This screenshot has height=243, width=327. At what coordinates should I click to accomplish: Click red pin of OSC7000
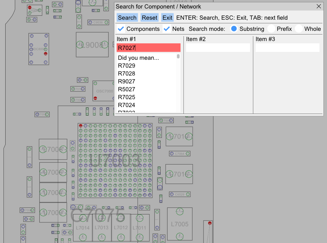[x=95, y=98]
